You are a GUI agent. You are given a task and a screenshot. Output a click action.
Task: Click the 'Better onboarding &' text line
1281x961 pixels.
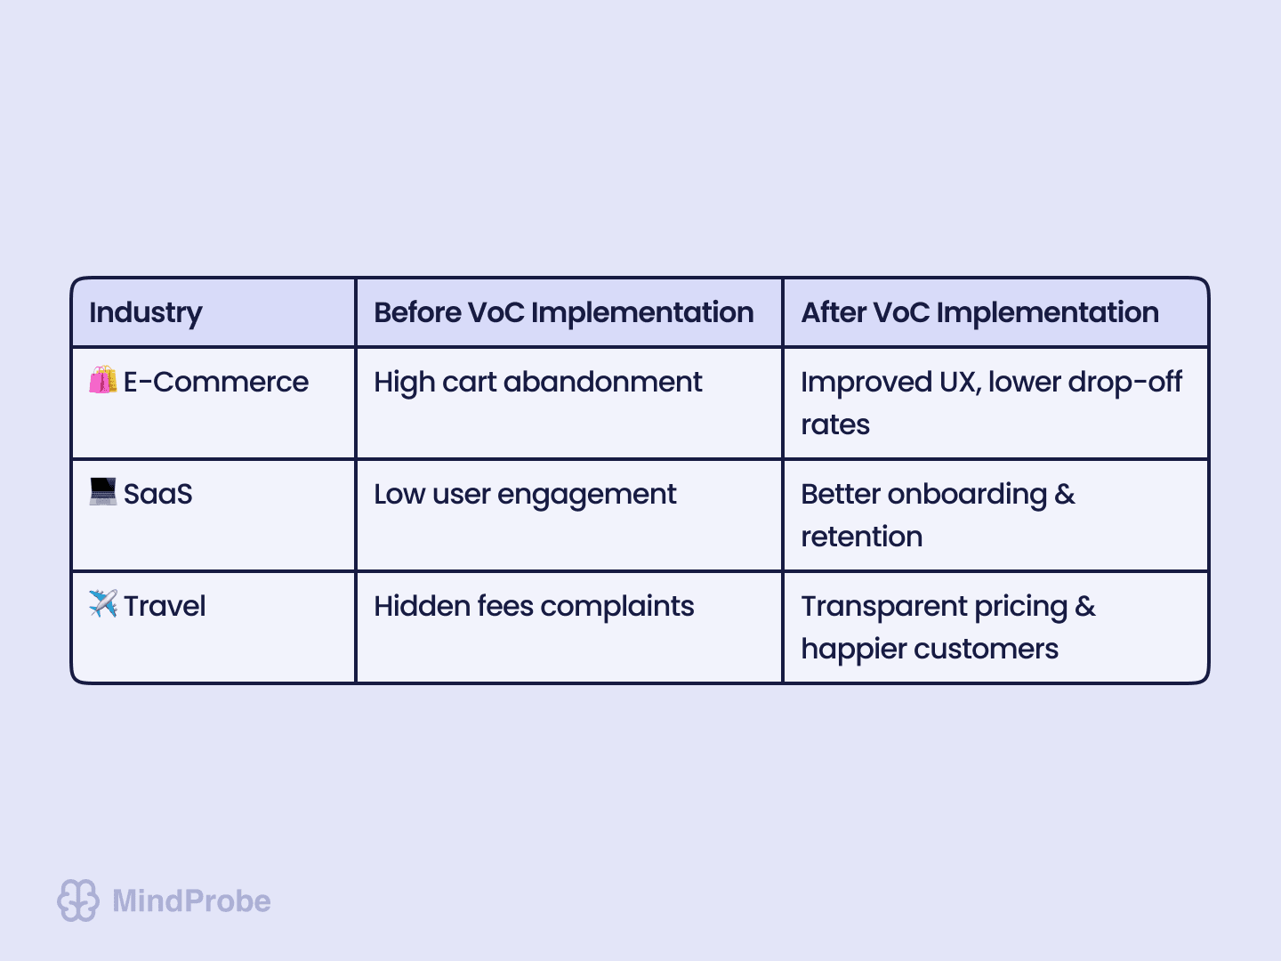pyautogui.click(x=938, y=495)
